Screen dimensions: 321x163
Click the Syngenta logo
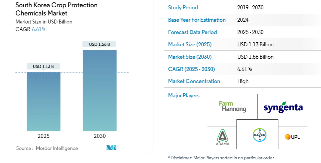(283, 107)
